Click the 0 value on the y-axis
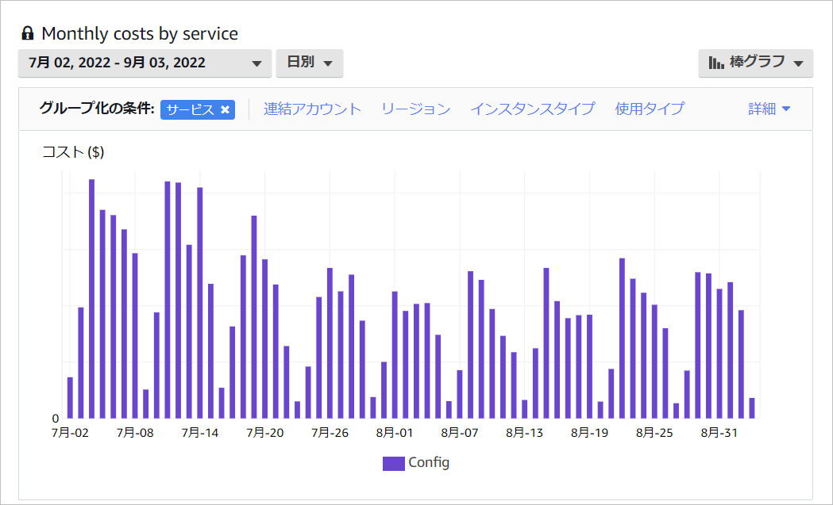This screenshot has width=833, height=505. click(x=56, y=419)
